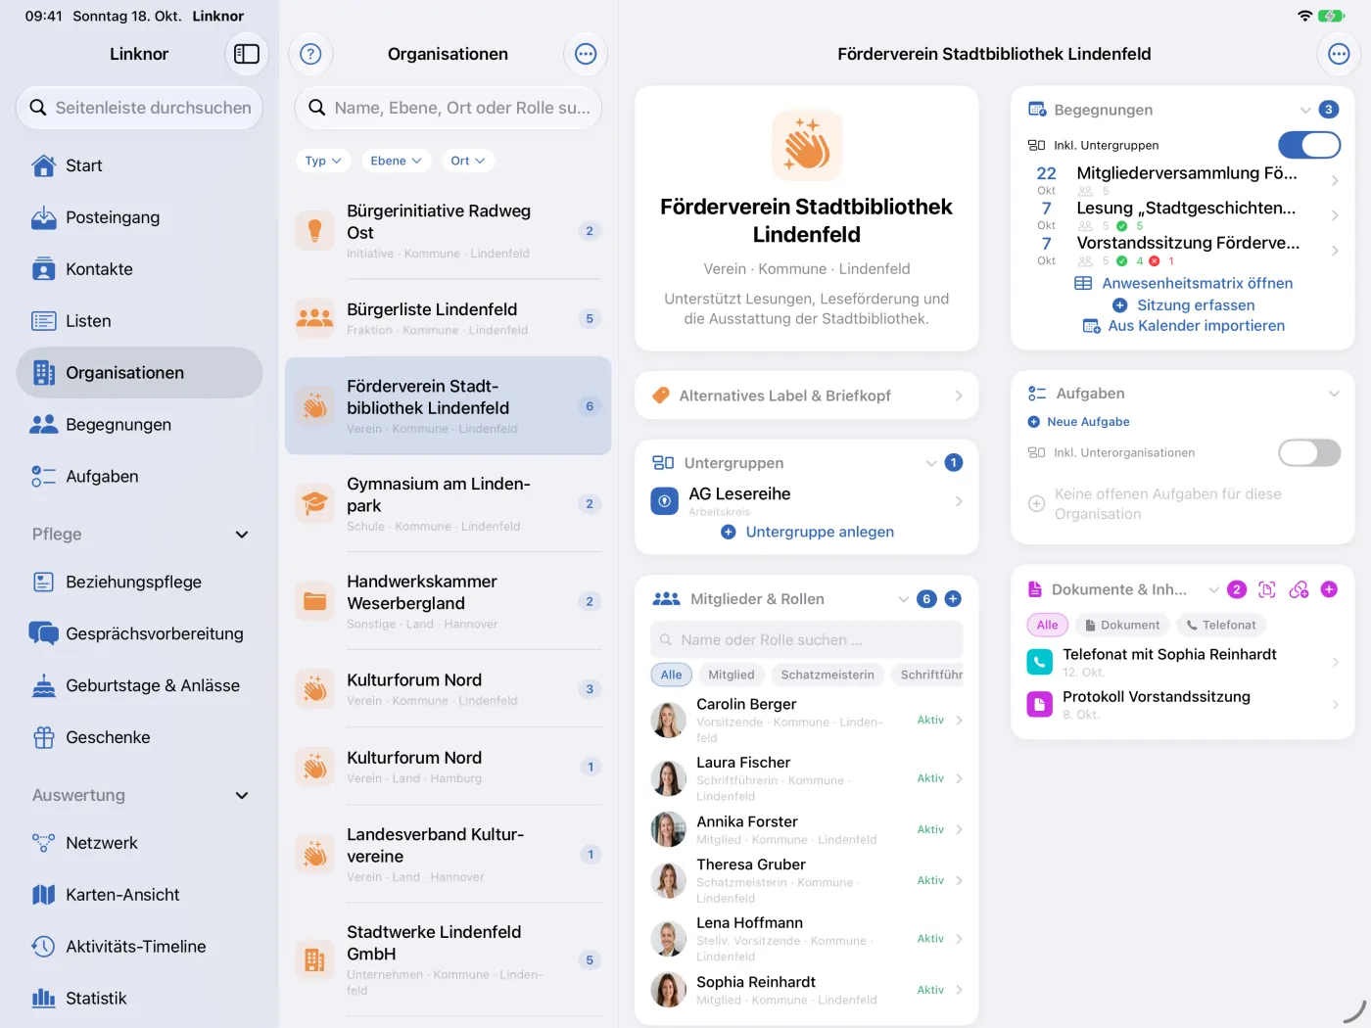Open the Ebene filter dropdown
Viewport: 1371px width, 1028px height.
pyautogui.click(x=396, y=161)
